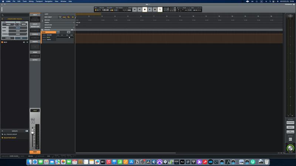Screen dimensions: 296x166
Task: Toggle the SPILL button on the channel strip
Action: pos(33,119)
